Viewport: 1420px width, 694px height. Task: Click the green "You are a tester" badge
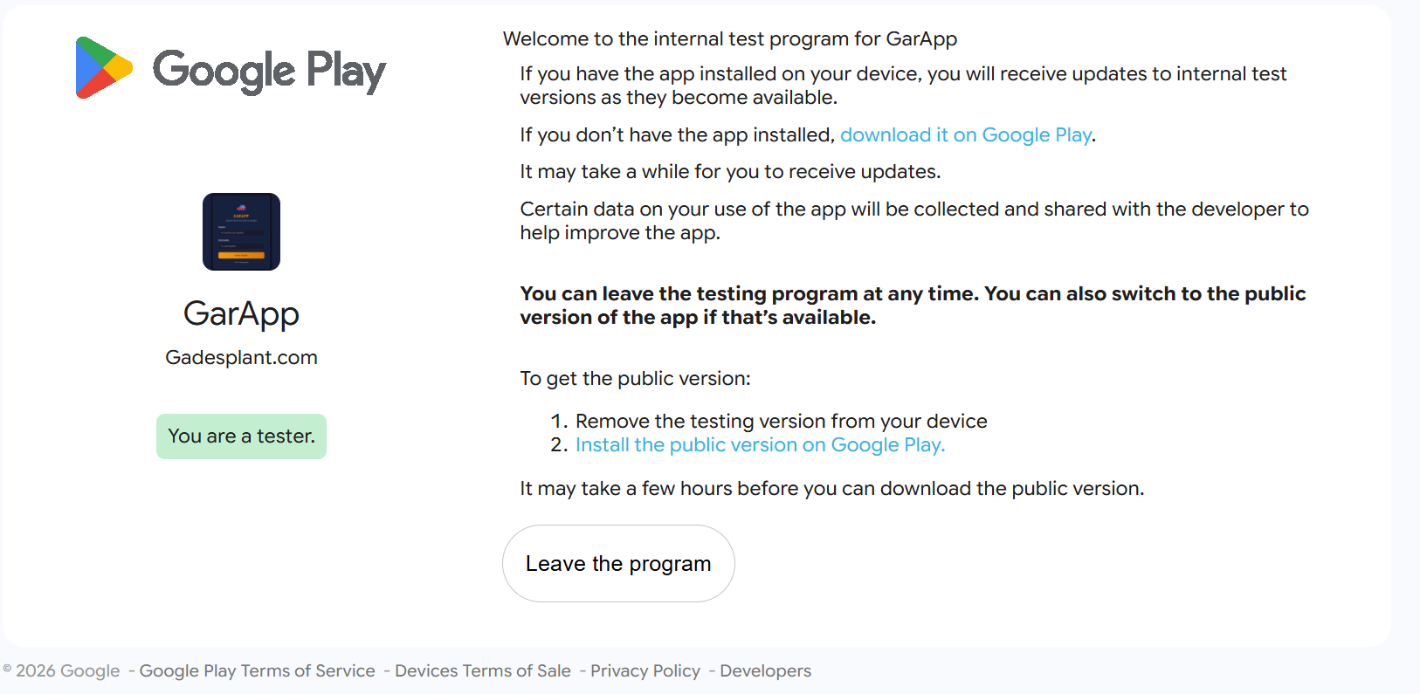(x=241, y=436)
